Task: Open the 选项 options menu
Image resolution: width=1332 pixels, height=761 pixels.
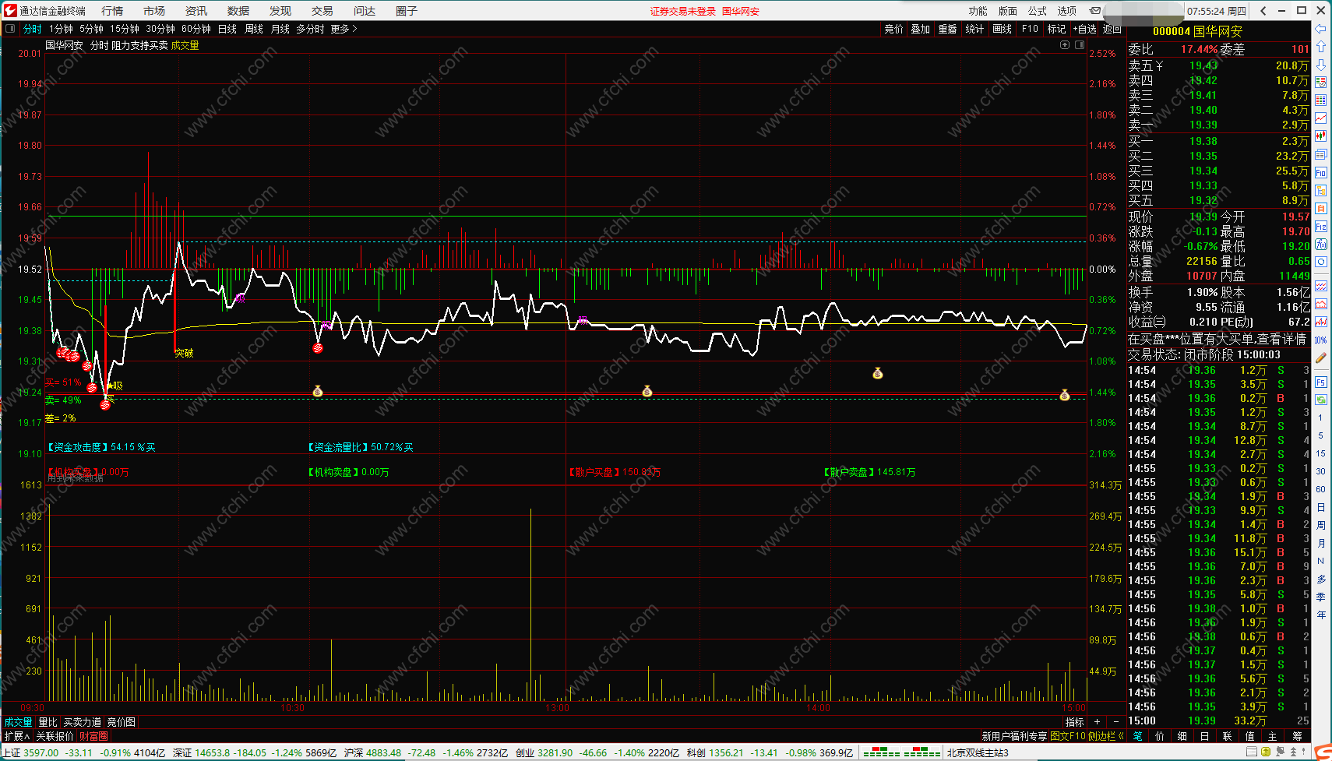Action: [x=1067, y=11]
